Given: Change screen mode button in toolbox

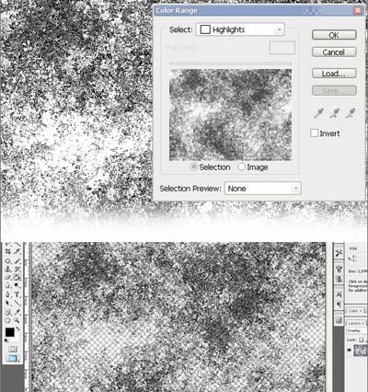Looking at the screenshot, I should click(x=13, y=358).
